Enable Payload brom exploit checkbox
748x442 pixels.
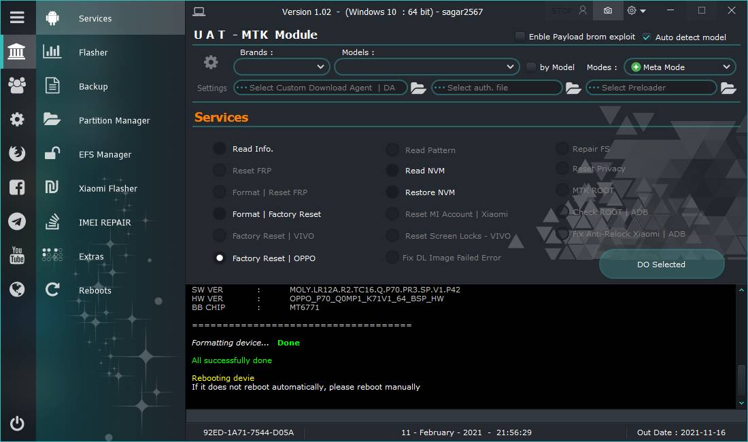(520, 36)
